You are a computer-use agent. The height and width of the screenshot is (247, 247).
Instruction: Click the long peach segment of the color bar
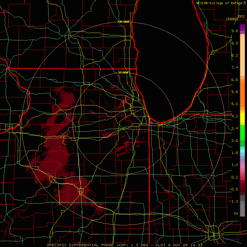click(x=242, y=57)
